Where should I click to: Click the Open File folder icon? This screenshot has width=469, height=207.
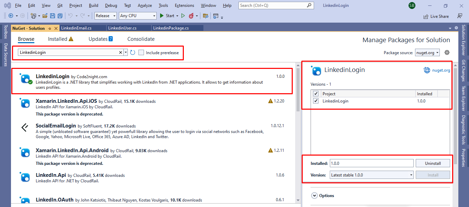[45, 16]
